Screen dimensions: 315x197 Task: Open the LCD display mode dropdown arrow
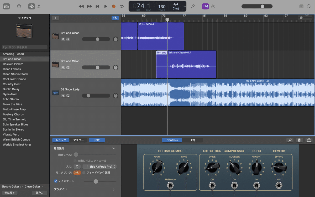click(185, 7)
